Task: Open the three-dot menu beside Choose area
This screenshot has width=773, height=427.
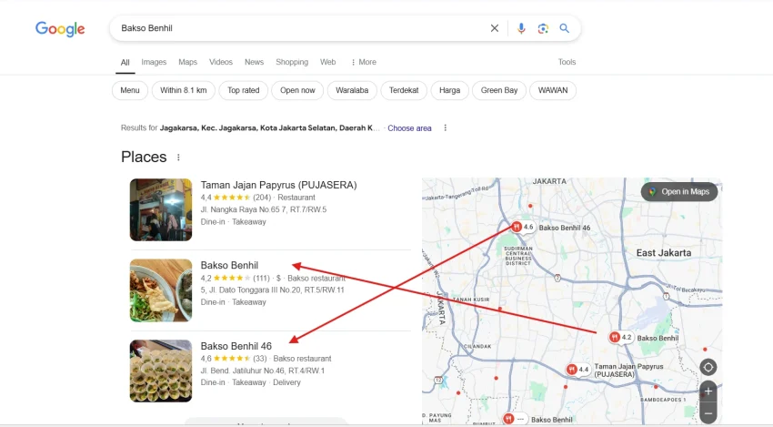Action: tap(446, 127)
